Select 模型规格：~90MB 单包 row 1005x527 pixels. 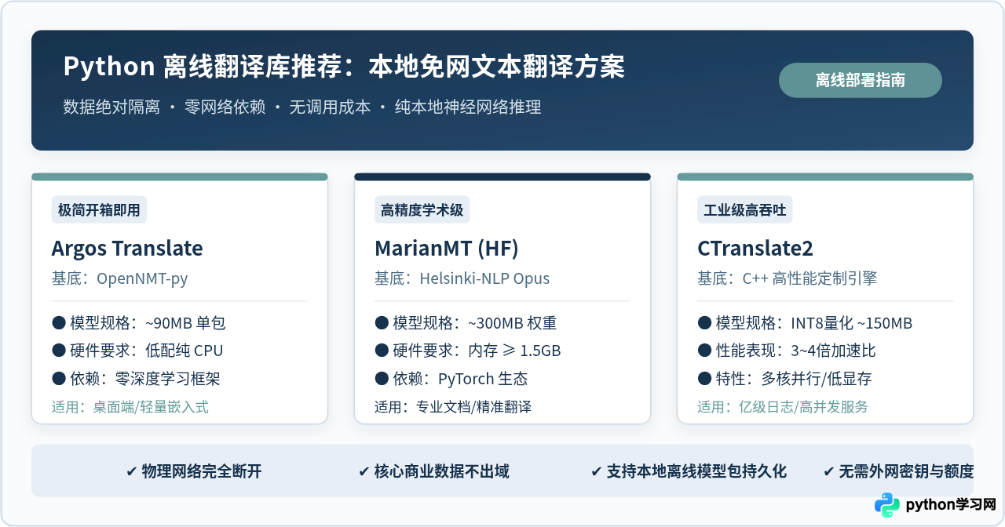(139, 323)
